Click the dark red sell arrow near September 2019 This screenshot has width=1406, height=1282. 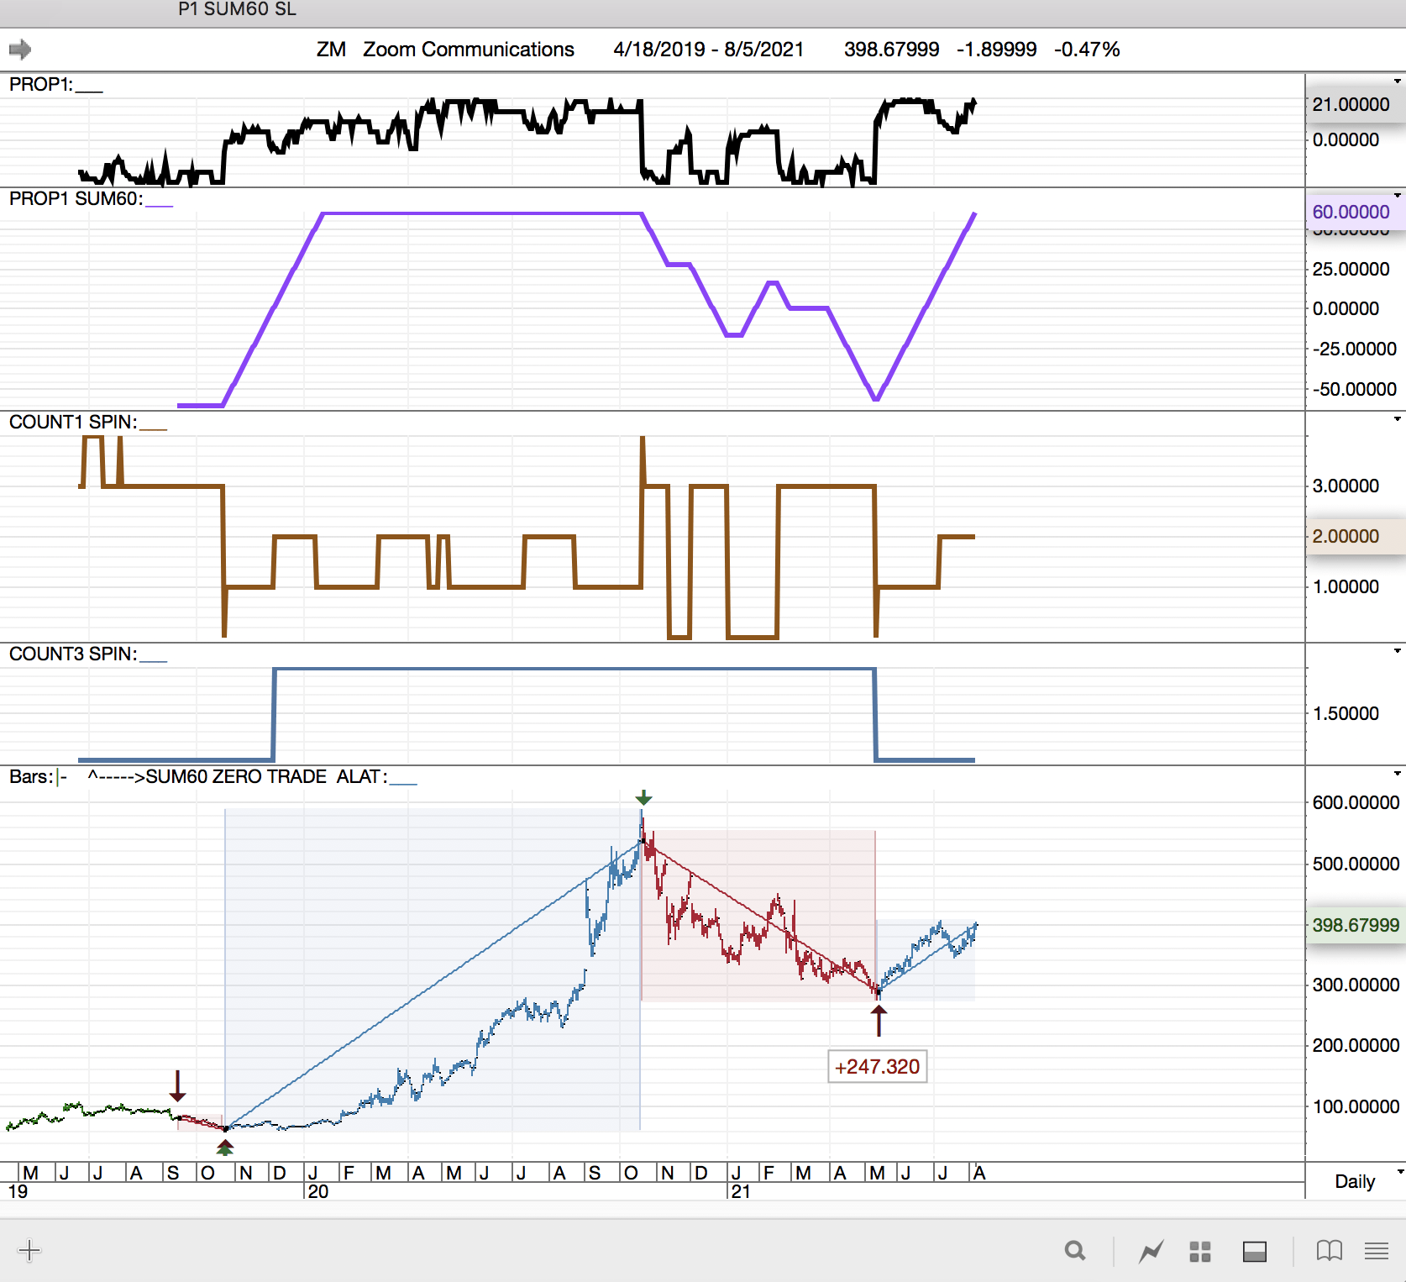[x=177, y=1085]
